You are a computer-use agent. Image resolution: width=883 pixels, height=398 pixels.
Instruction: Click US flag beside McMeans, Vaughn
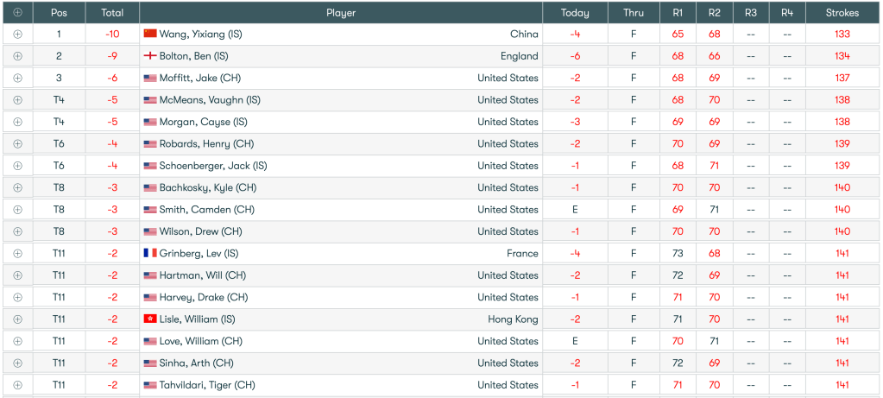[x=150, y=100]
